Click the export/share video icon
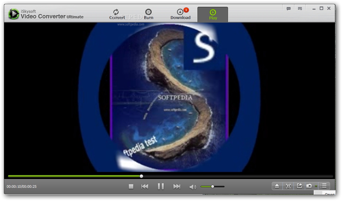 (x=299, y=186)
